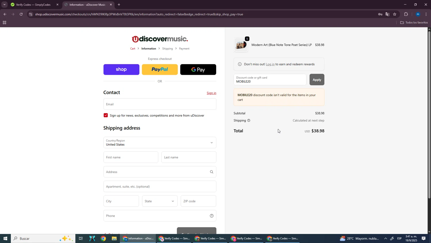Image resolution: width=431 pixels, height=243 pixels.
Task: Focus the Email input field
Action: pyautogui.click(x=160, y=104)
